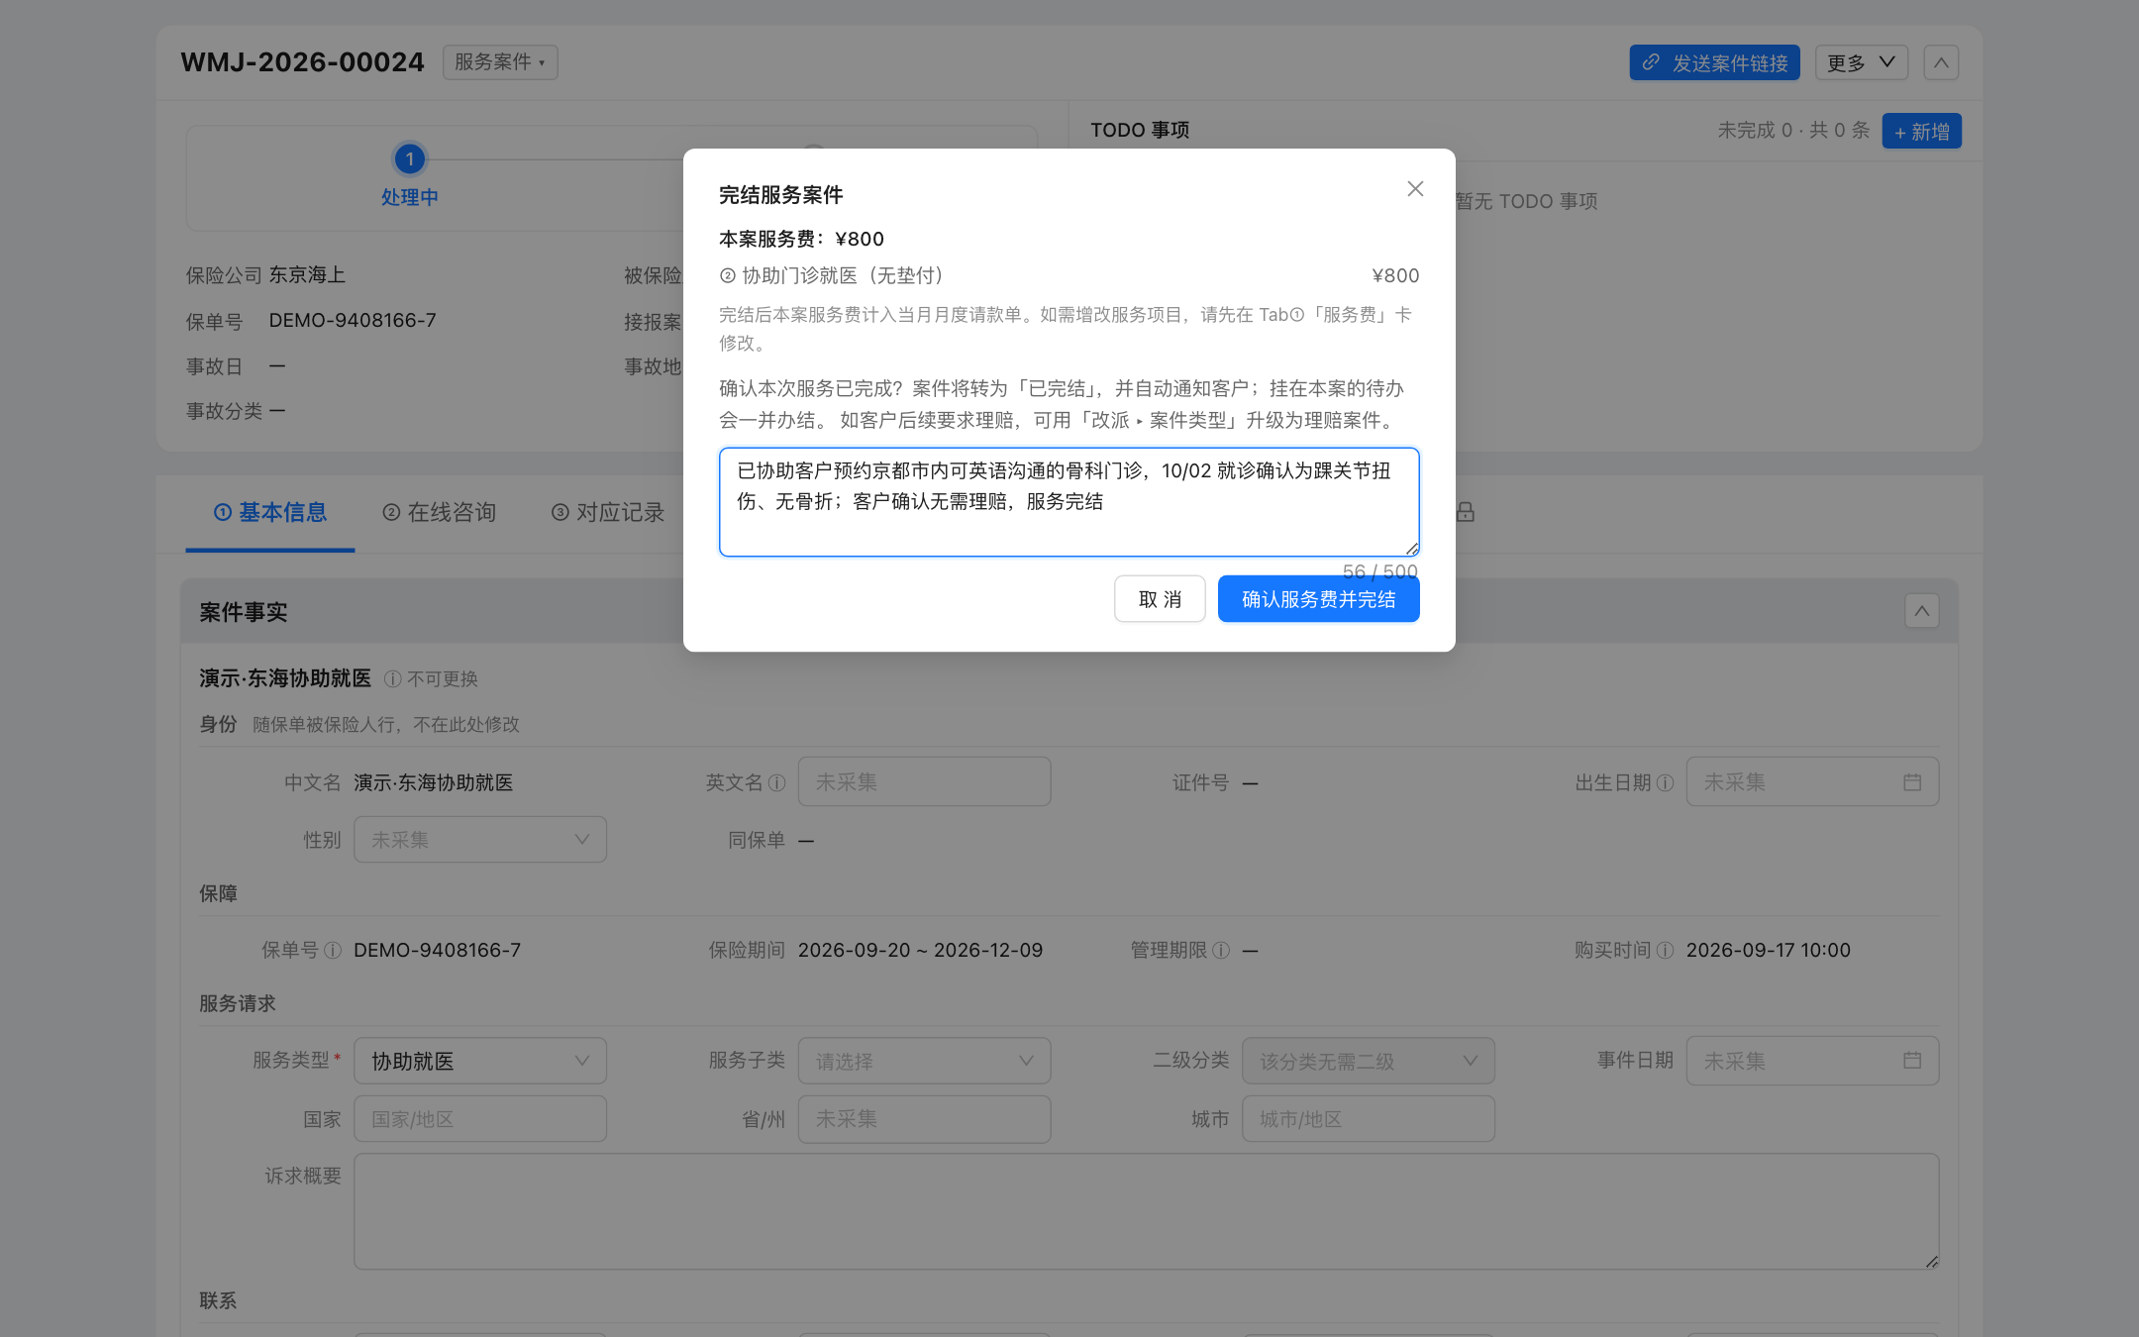This screenshot has width=2139, height=1337.
Task: Click into the completion notes text area
Action: tap(1069, 502)
